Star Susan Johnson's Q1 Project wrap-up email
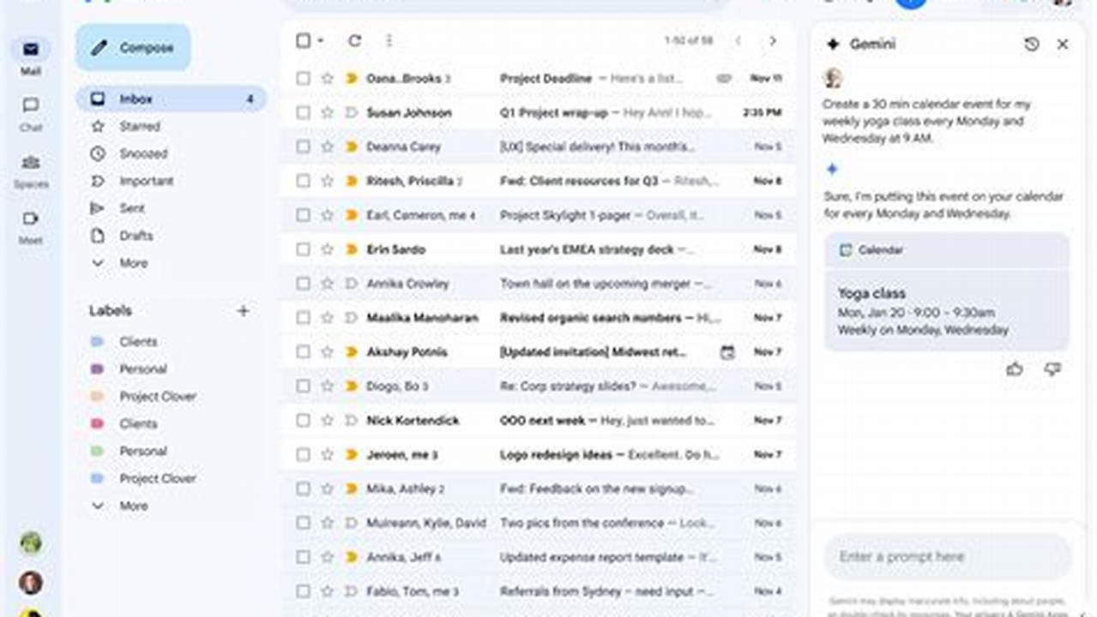 [327, 112]
